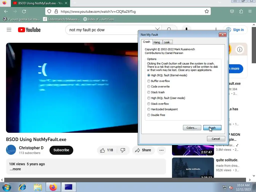The height and width of the screenshot is (192, 256).
Task: Open Windows Start orb
Action: pos(6,187)
